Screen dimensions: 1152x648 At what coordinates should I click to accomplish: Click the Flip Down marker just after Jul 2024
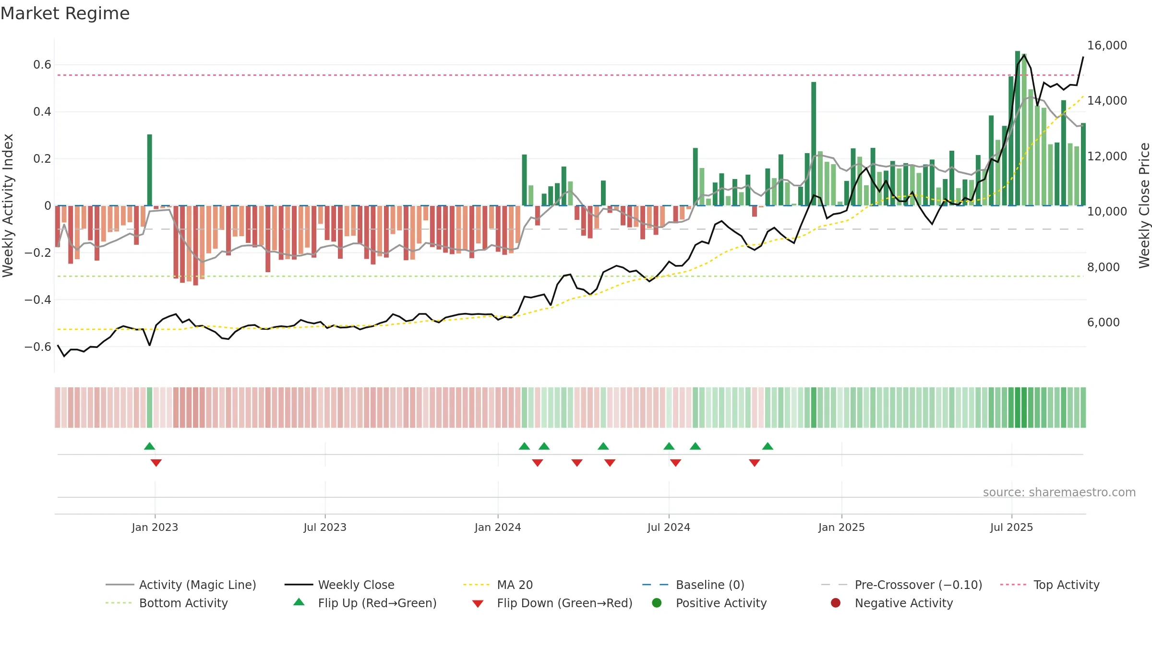point(675,463)
